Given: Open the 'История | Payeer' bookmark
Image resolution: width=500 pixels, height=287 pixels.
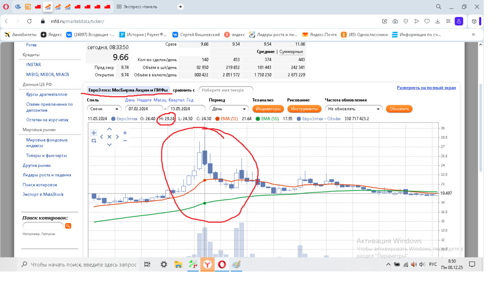Looking at the screenshot, I should (x=143, y=35).
